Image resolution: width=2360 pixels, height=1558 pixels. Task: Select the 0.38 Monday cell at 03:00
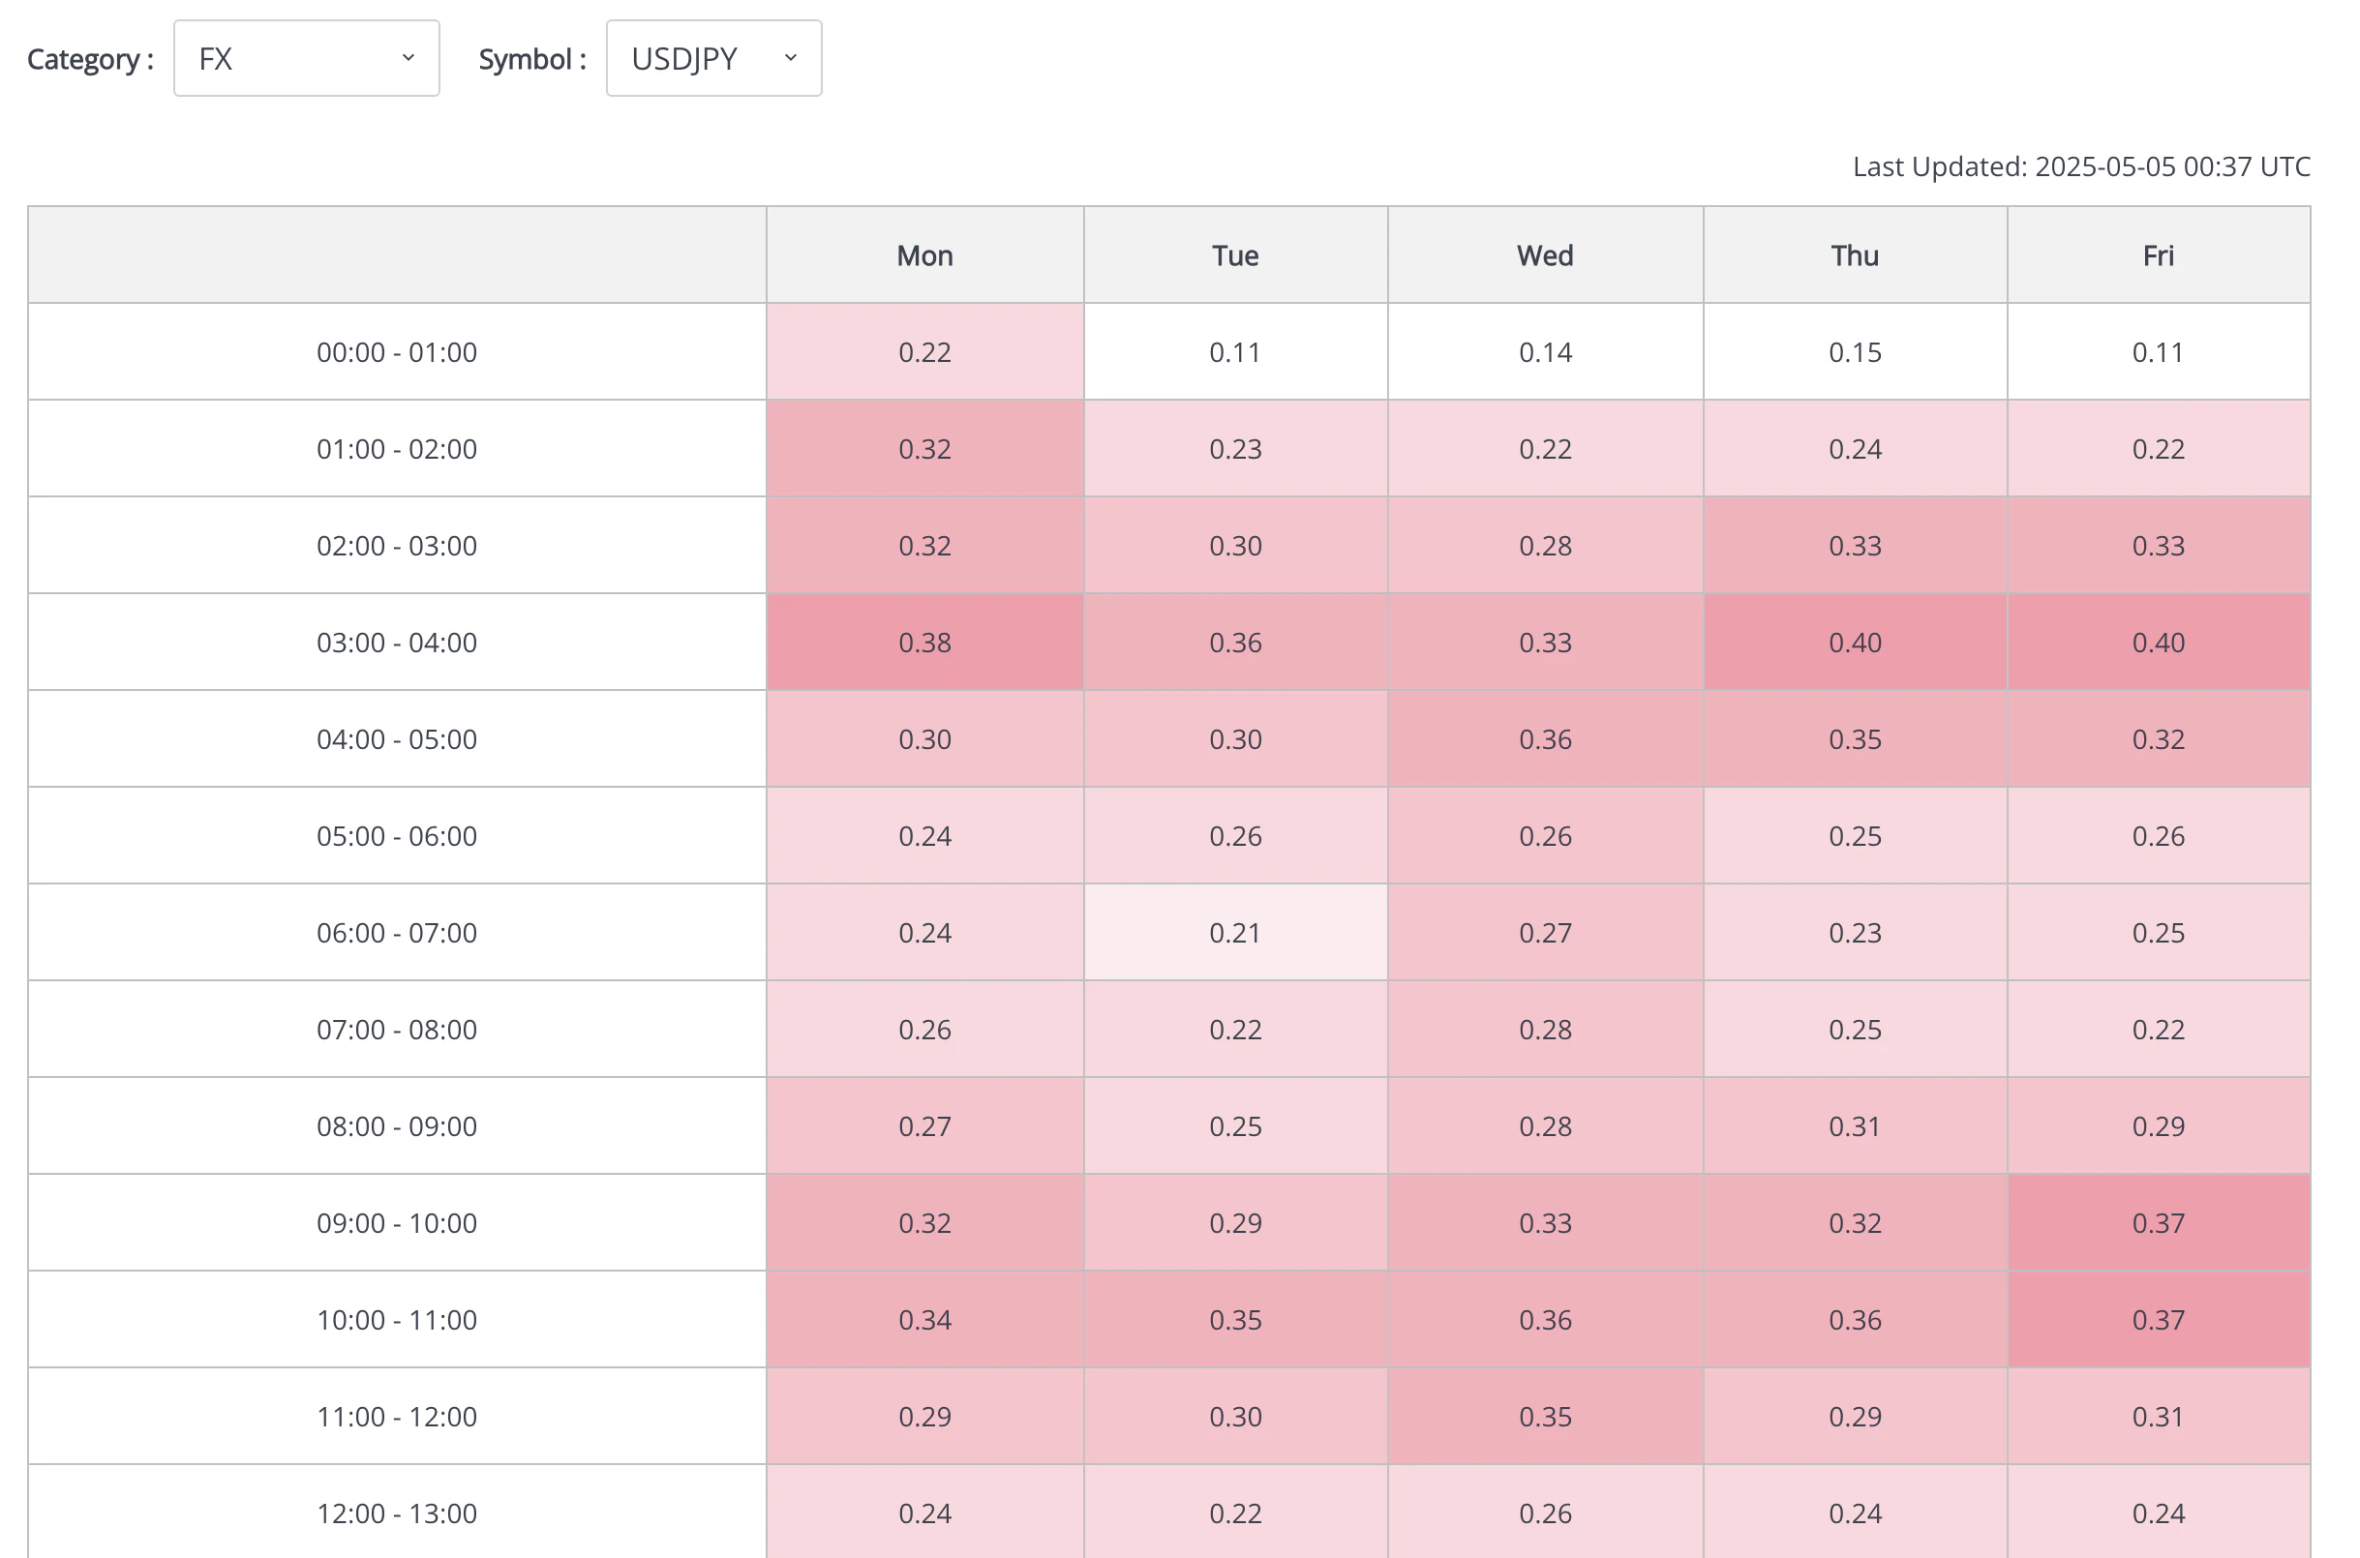[x=924, y=642]
